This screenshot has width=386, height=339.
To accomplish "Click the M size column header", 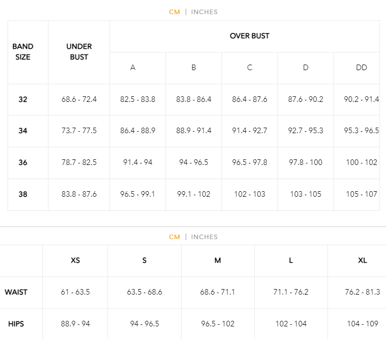I will (217, 260).
